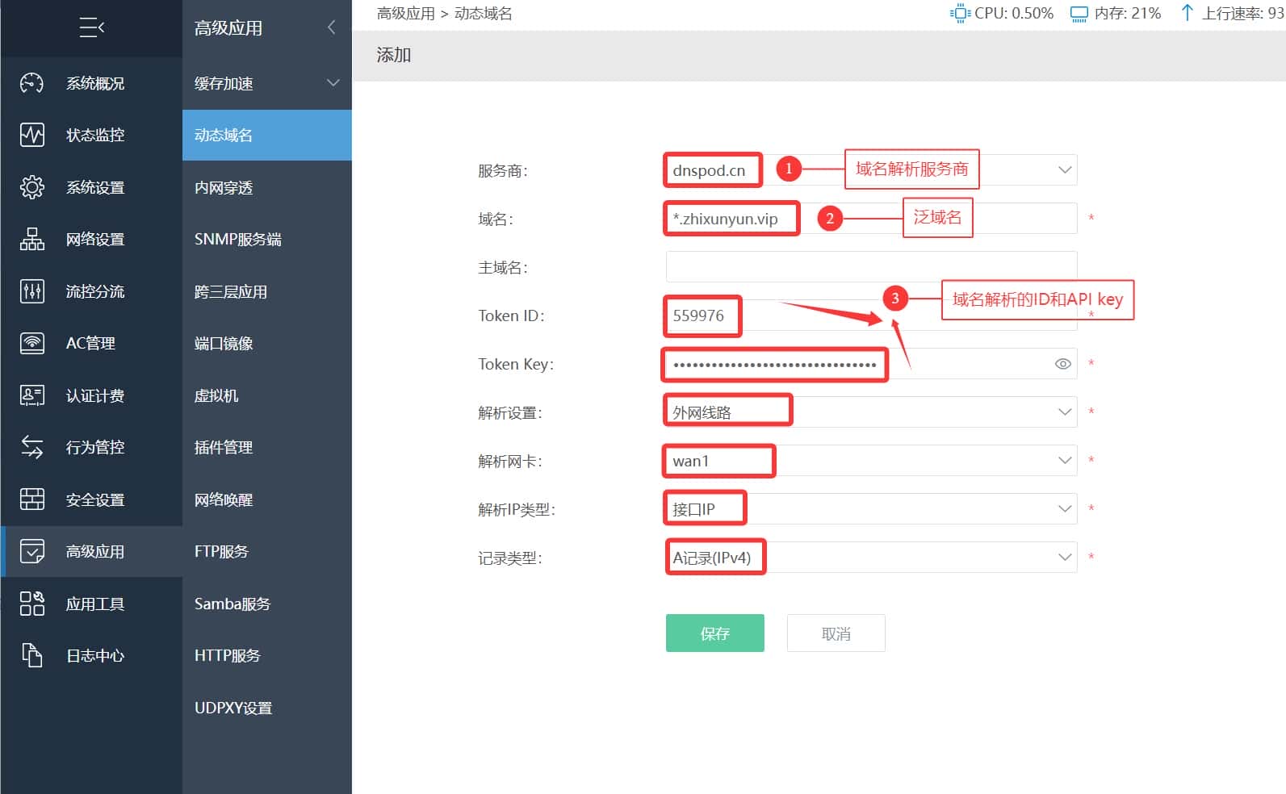Click the 系统设置 gear icon

[x=31, y=187]
